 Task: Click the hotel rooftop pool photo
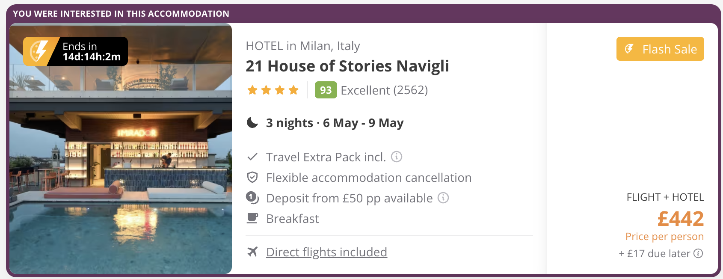[121, 148]
